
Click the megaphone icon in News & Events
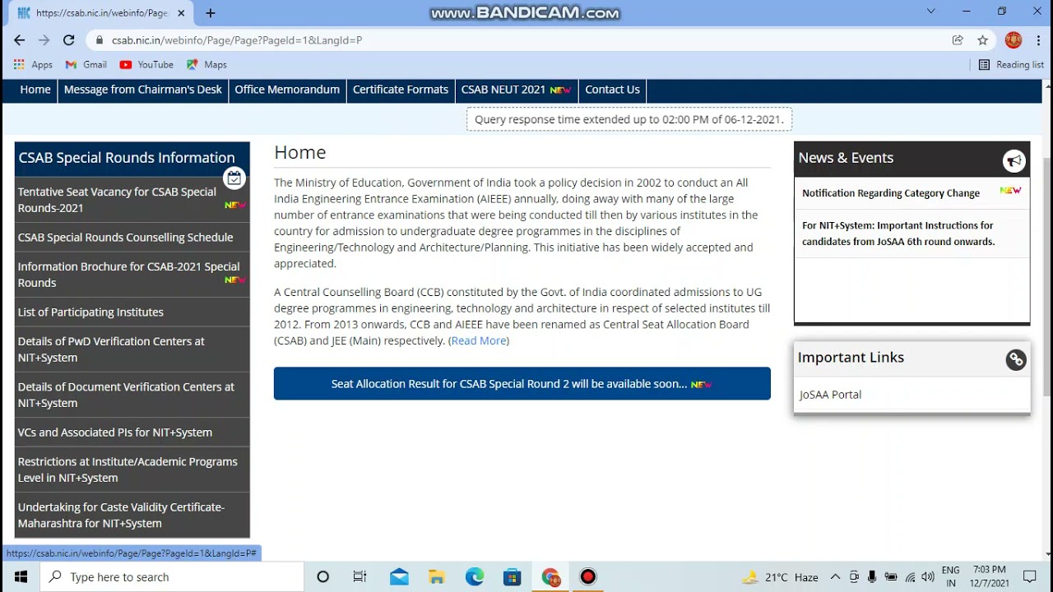coord(1014,161)
